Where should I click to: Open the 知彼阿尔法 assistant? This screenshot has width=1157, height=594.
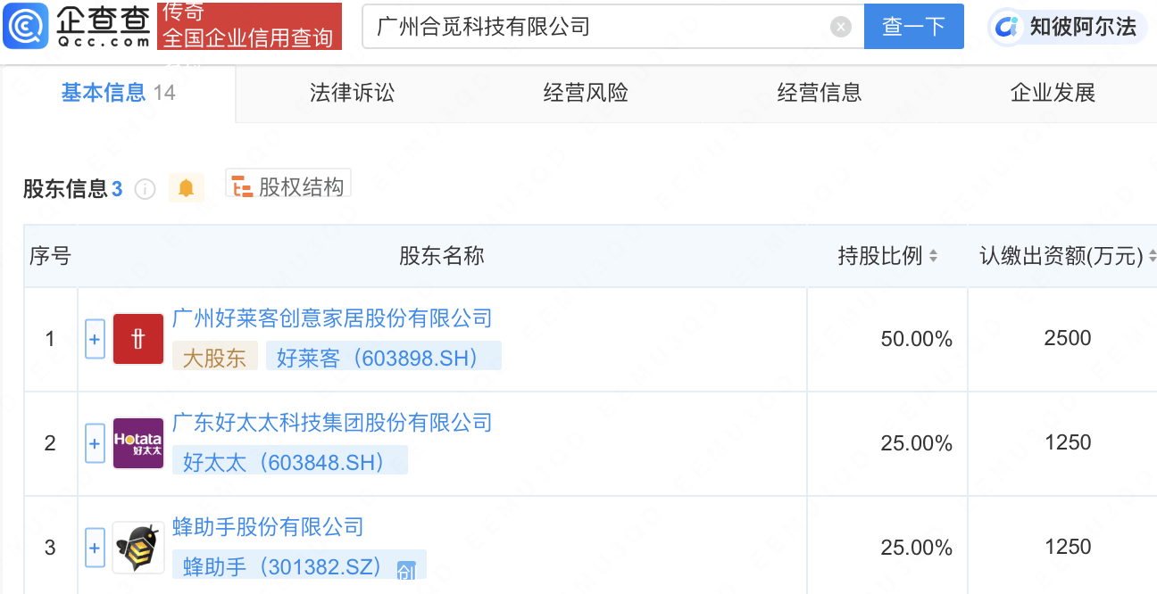pos(1066,27)
